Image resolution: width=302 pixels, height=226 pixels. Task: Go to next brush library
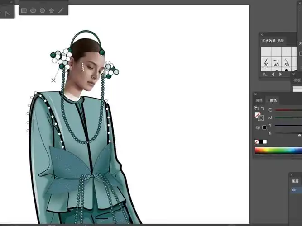280,74
